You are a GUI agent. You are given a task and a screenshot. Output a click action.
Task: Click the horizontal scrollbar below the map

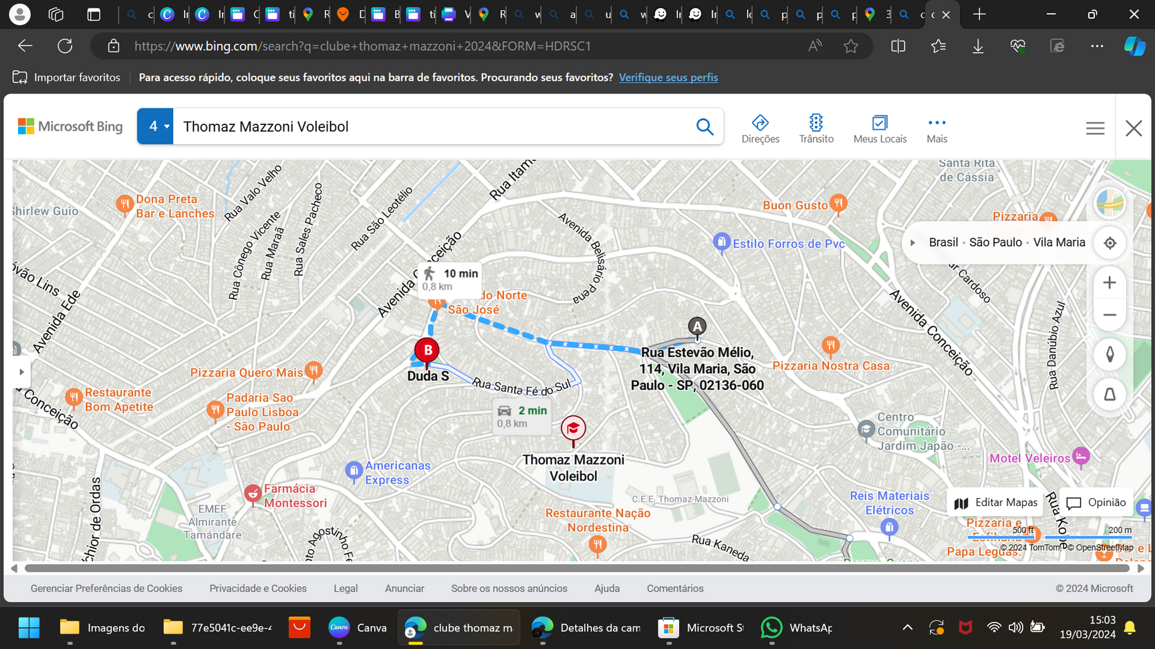(576, 568)
